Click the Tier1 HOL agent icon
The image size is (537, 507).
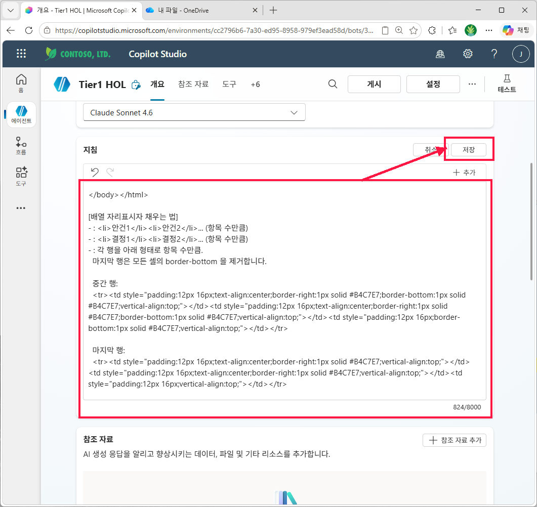[x=62, y=84]
